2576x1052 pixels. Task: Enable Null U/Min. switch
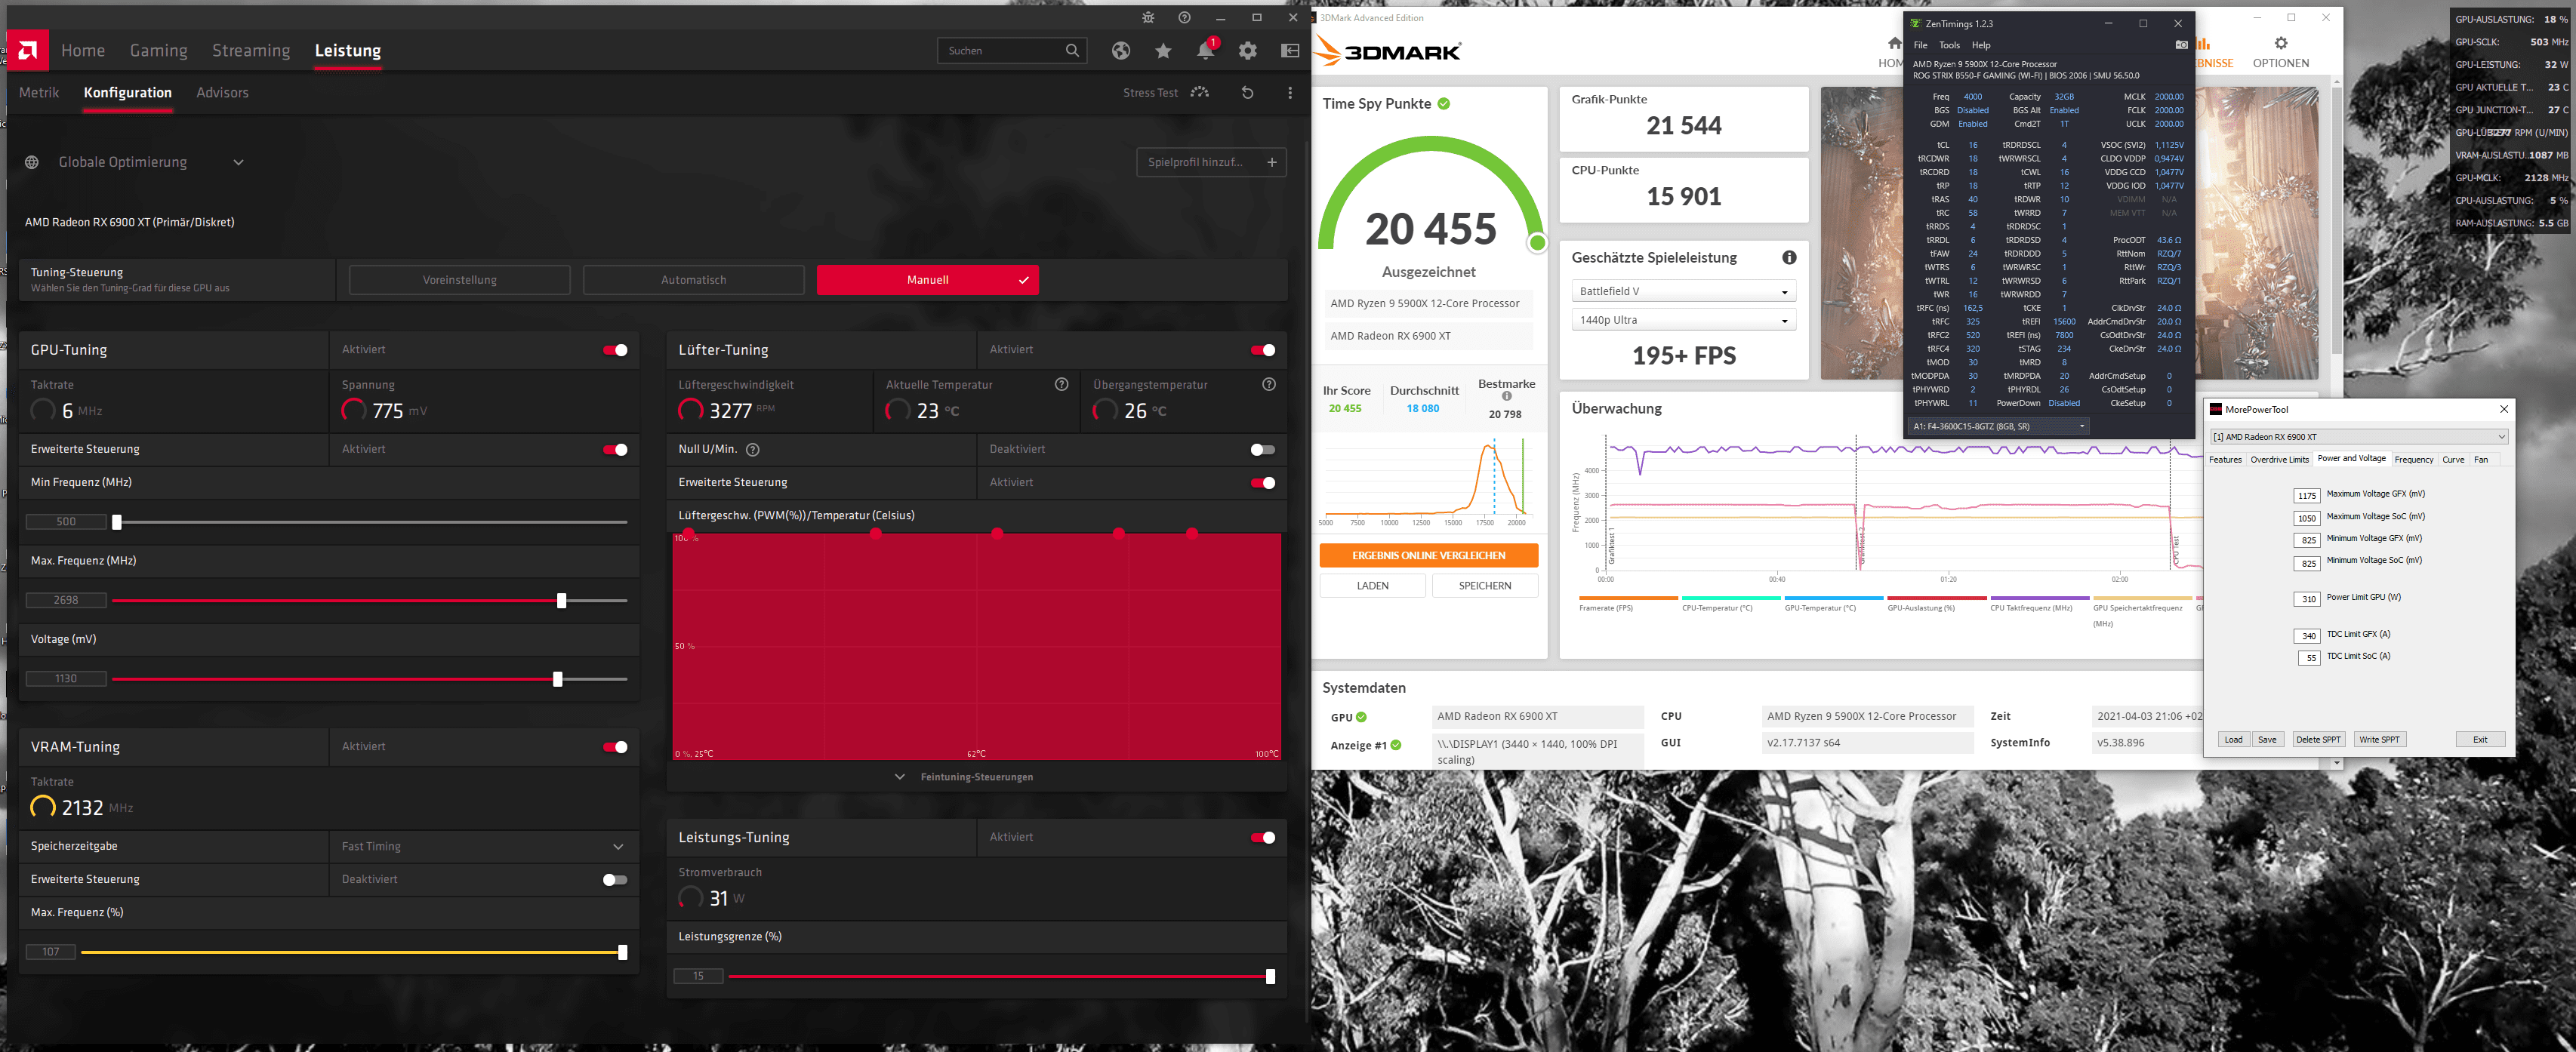1263,450
